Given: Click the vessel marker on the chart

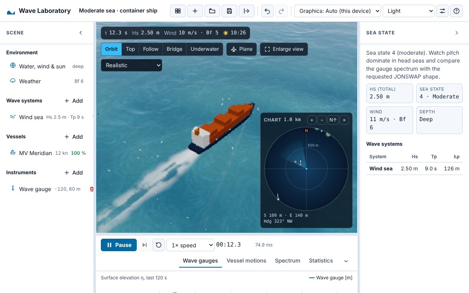Looking at the screenshot, I should click(300, 162).
